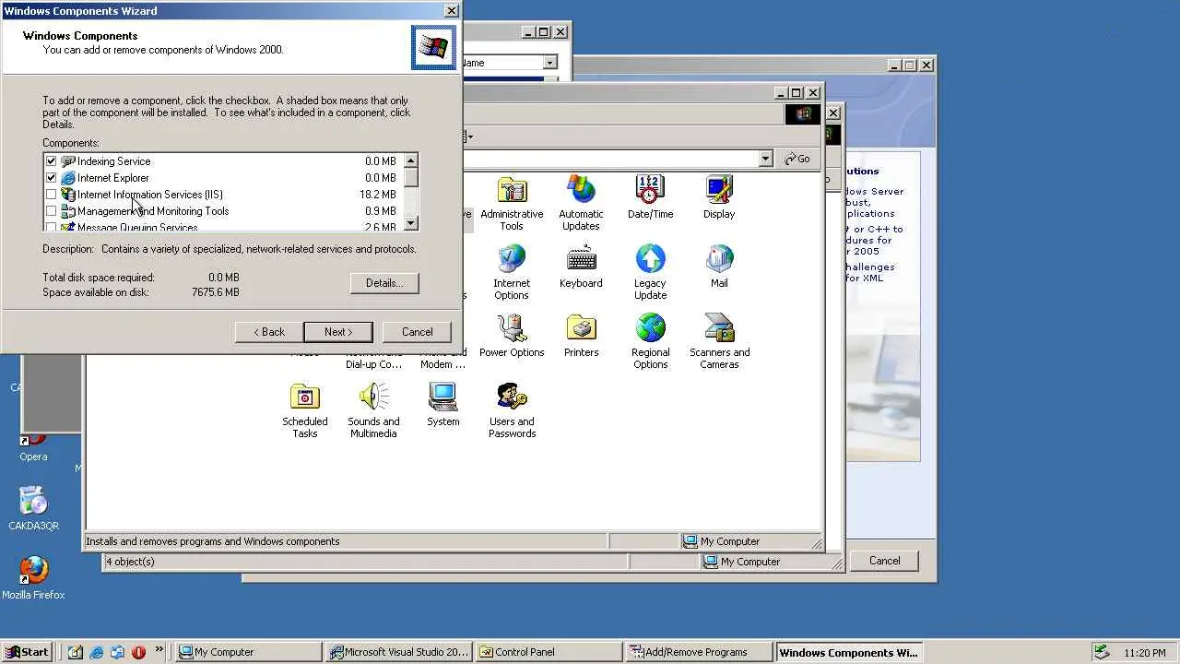The height and width of the screenshot is (664, 1180).
Task: Open the Scheduled Tasks folder
Action: 304,411
